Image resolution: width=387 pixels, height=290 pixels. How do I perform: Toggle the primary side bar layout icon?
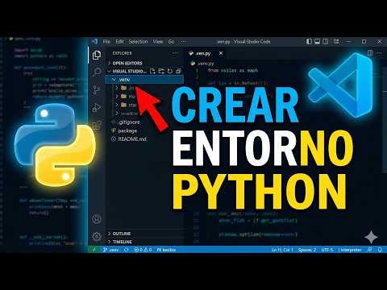[x=309, y=42]
